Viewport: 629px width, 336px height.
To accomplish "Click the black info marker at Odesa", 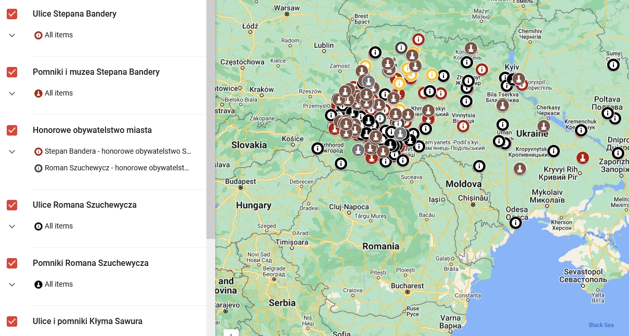I will (515, 223).
